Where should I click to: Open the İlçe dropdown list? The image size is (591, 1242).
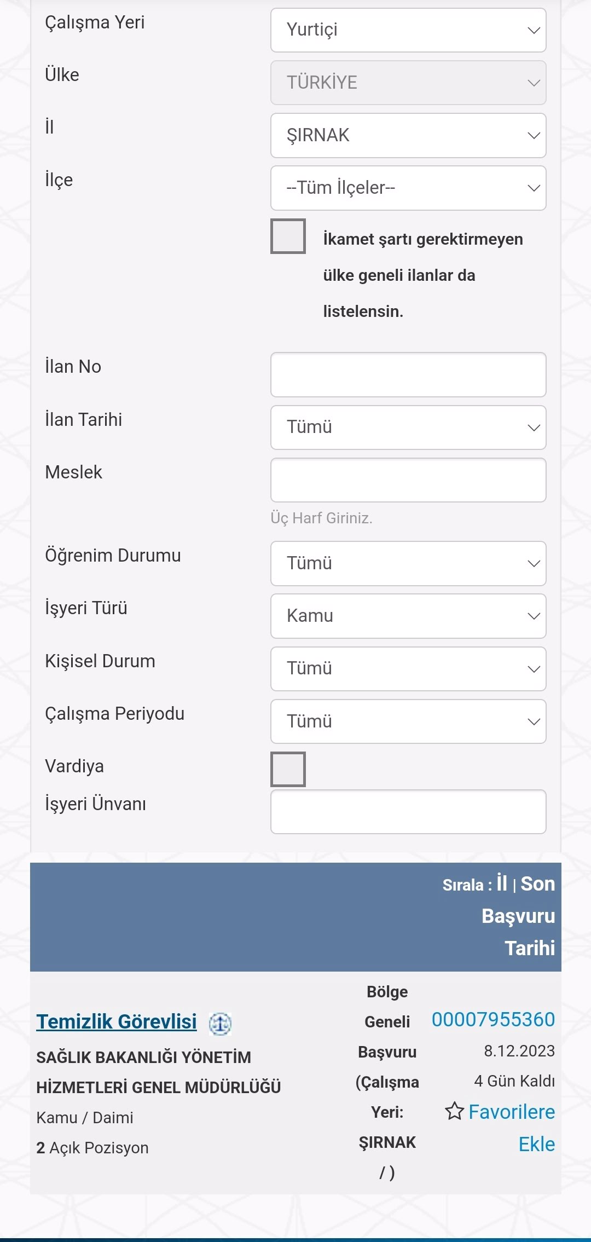tap(408, 188)
